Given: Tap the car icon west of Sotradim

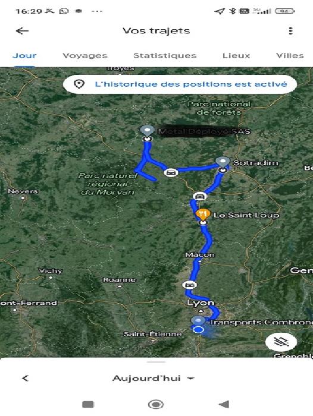Looking at the screenshot, I should click(171, 172).
